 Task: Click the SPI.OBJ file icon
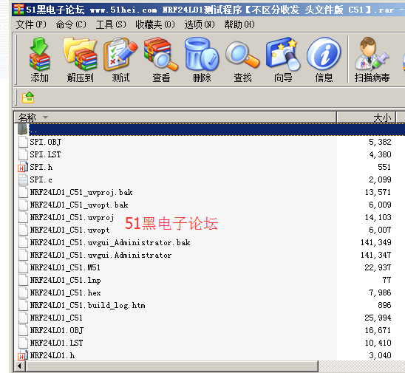tap(23, 142)
